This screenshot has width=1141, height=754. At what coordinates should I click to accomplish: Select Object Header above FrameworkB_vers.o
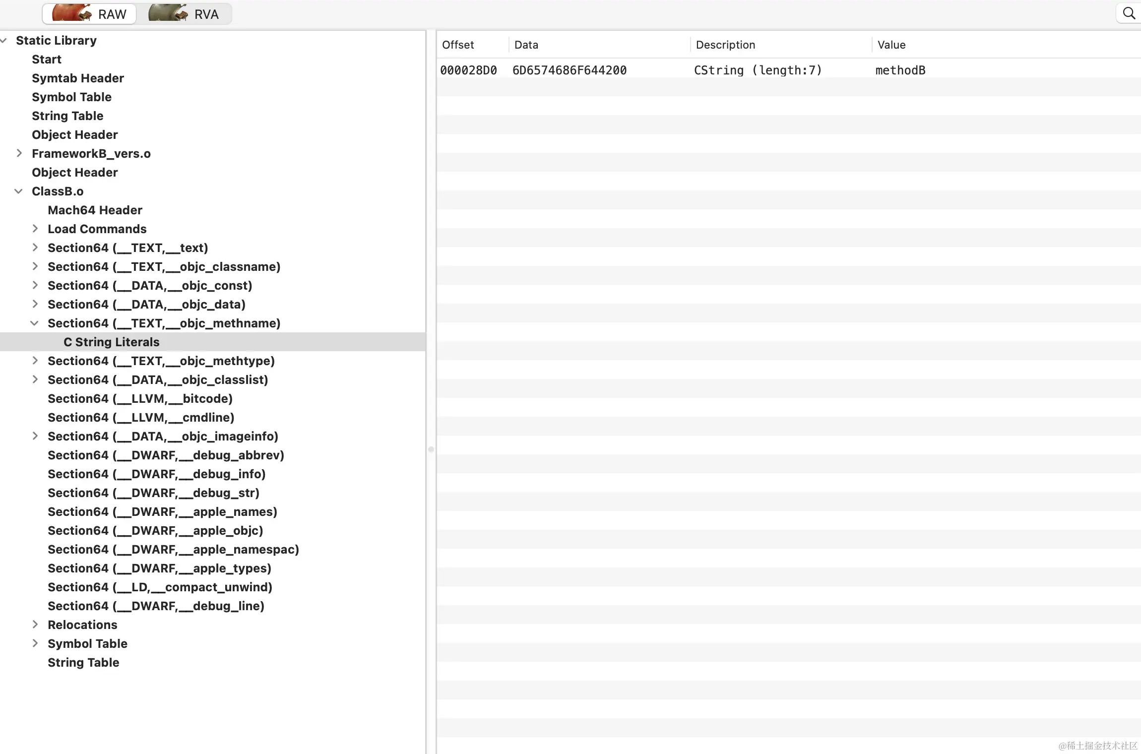[x=75, y=134]
